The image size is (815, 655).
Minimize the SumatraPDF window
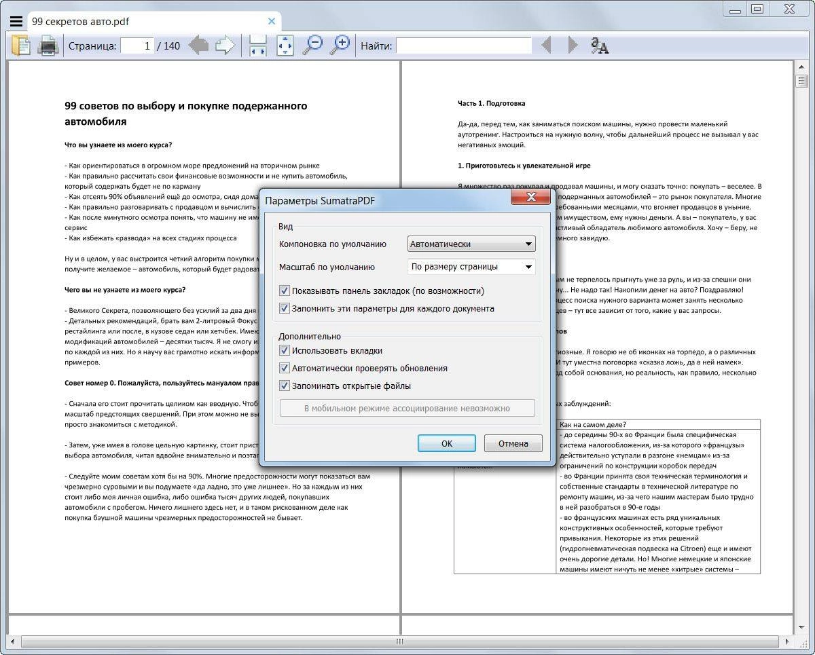tap(735, 9)
